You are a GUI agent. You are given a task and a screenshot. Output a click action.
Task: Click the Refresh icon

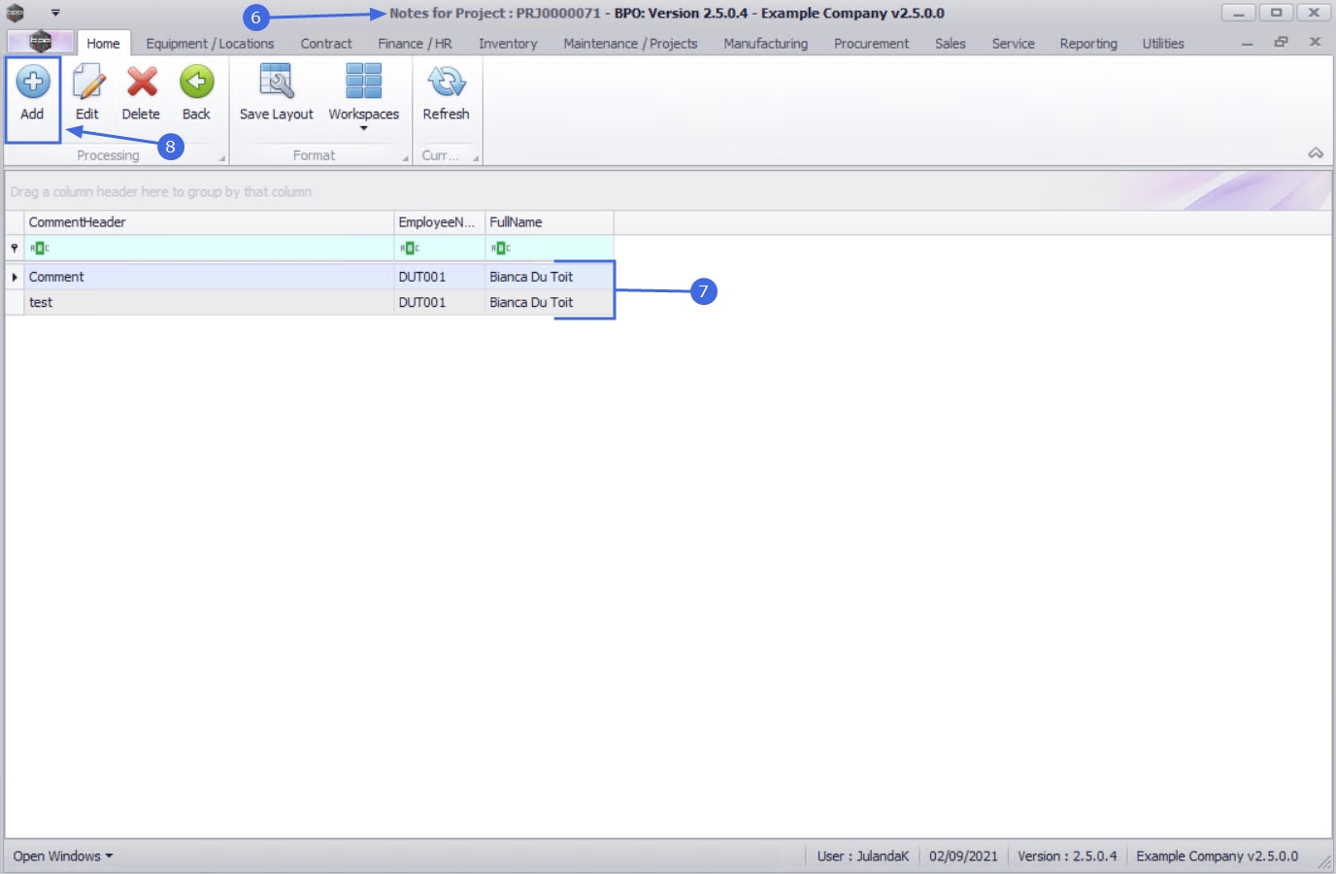coord(446,82)
